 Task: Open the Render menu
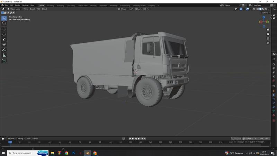[x=18, y=5]
